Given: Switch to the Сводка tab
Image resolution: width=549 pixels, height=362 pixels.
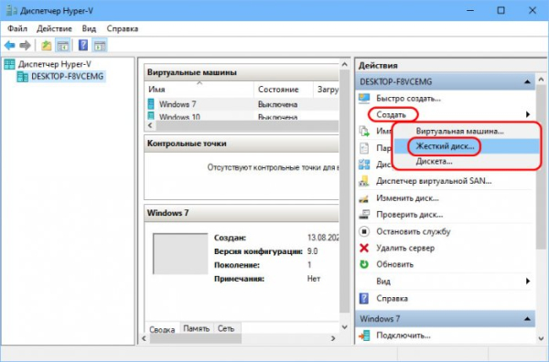Looking at the screenshot, I should 162,329.
